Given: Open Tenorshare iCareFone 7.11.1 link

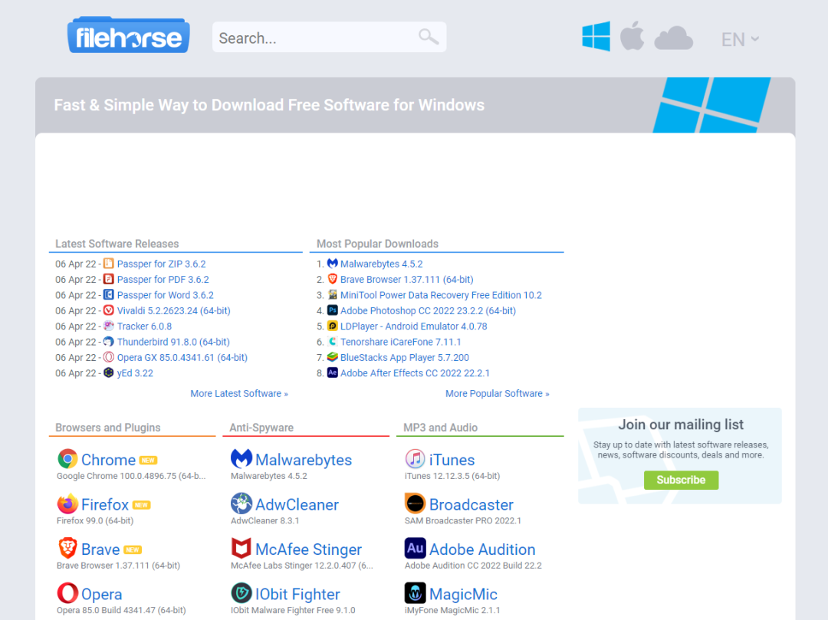Looking at the screenshot, I should pyautogui.click(x=400, y=342).
